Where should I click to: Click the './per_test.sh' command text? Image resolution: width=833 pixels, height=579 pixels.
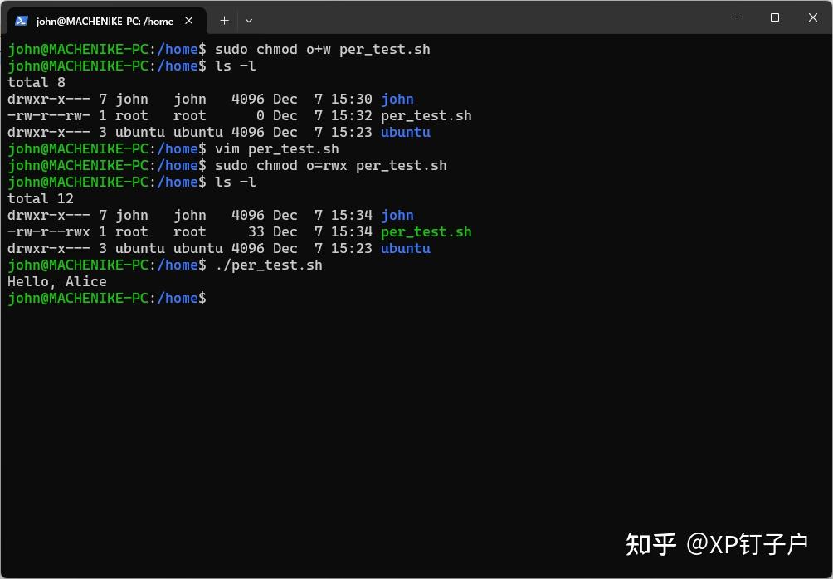pyautogui.click(x=268, y=265)
